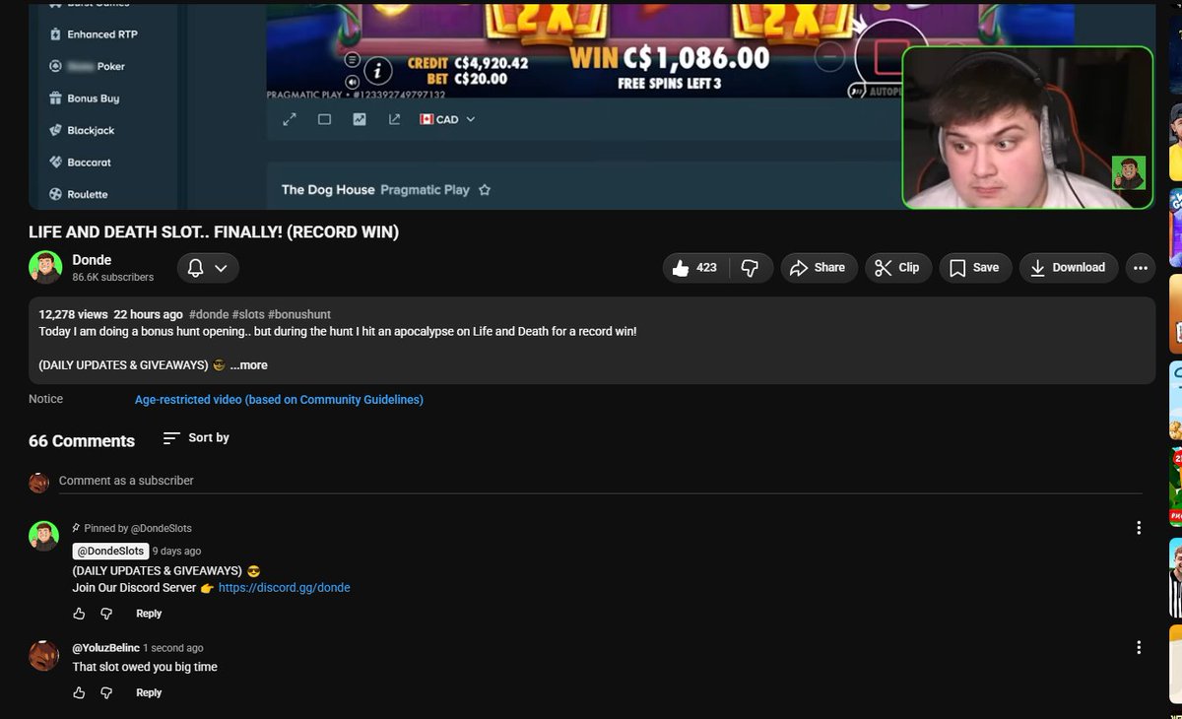1182x719 pixels.
Task: Click the fullscreen expand icon under game
Action: click(290, 119)
